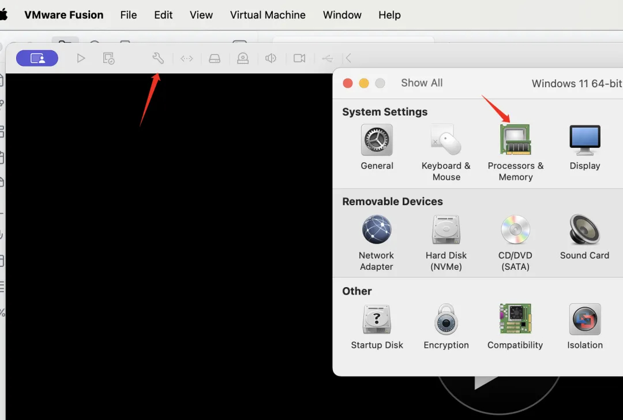Viewport: 623px width, 420px height.
Task: Click the network arrows toolbar icon
Action: [187, 58]
